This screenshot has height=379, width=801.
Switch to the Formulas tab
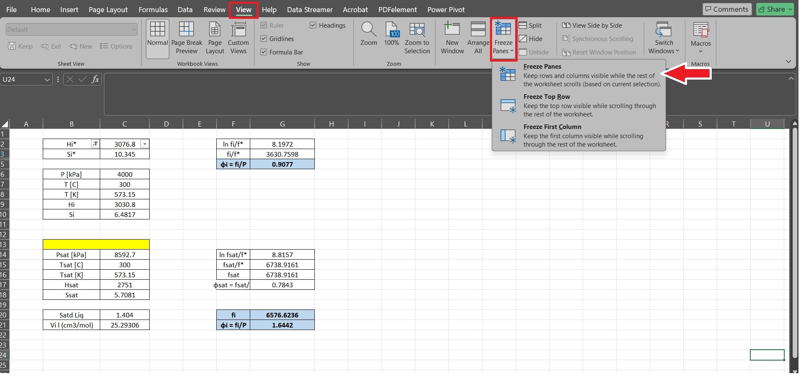(153, 10)
